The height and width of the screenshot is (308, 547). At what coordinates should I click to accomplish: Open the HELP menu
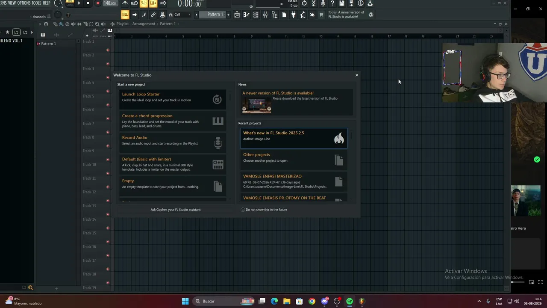(x=47, y=3)
